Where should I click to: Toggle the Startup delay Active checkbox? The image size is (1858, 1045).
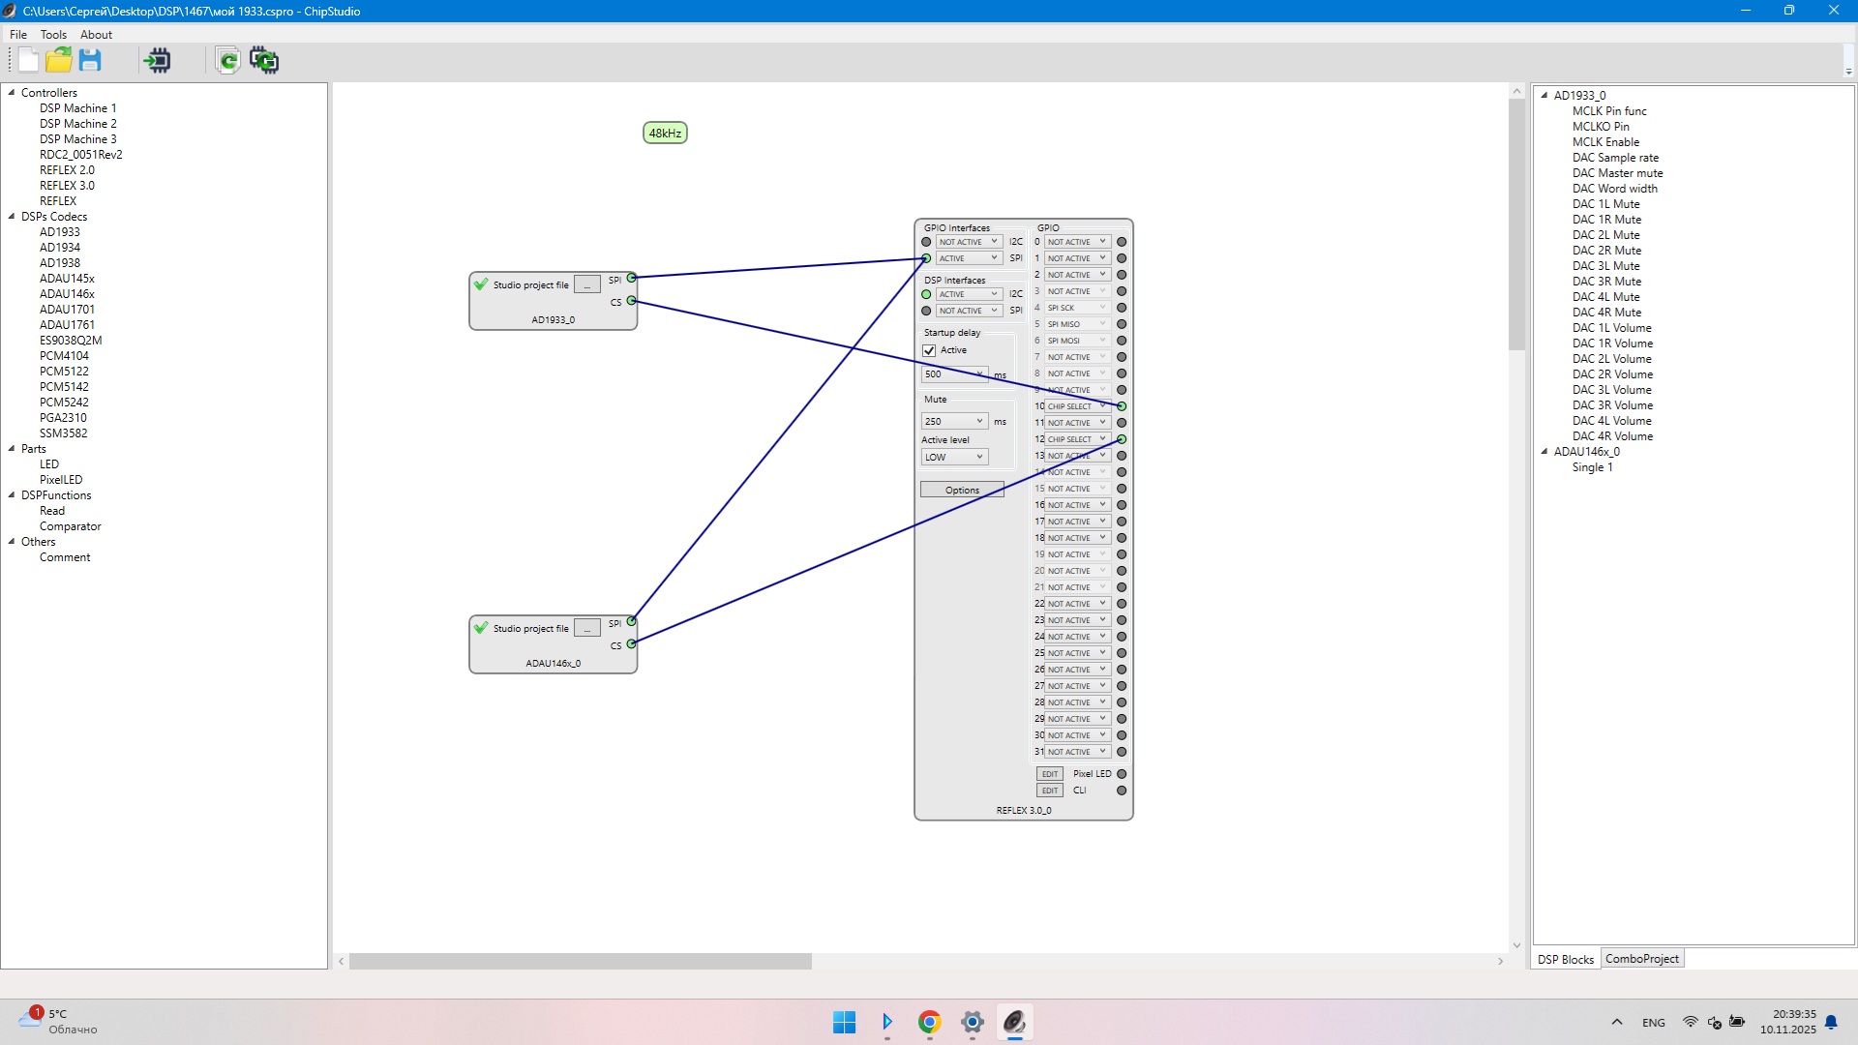pos(929,350)
